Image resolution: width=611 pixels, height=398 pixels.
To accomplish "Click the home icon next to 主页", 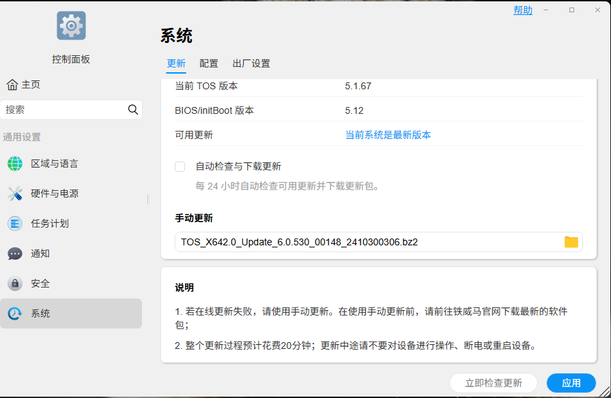I will point(12,85).
